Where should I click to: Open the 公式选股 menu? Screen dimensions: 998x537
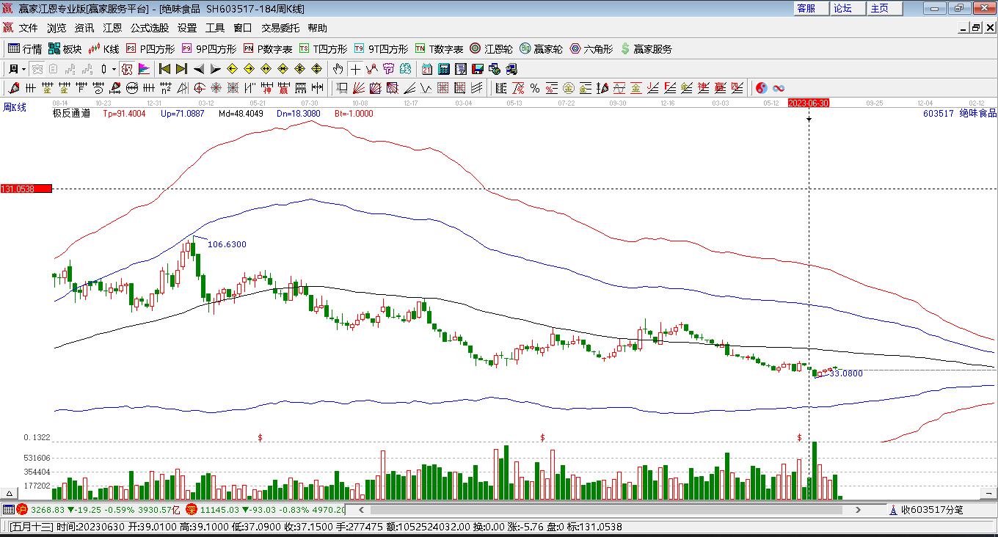pos(150,28)
